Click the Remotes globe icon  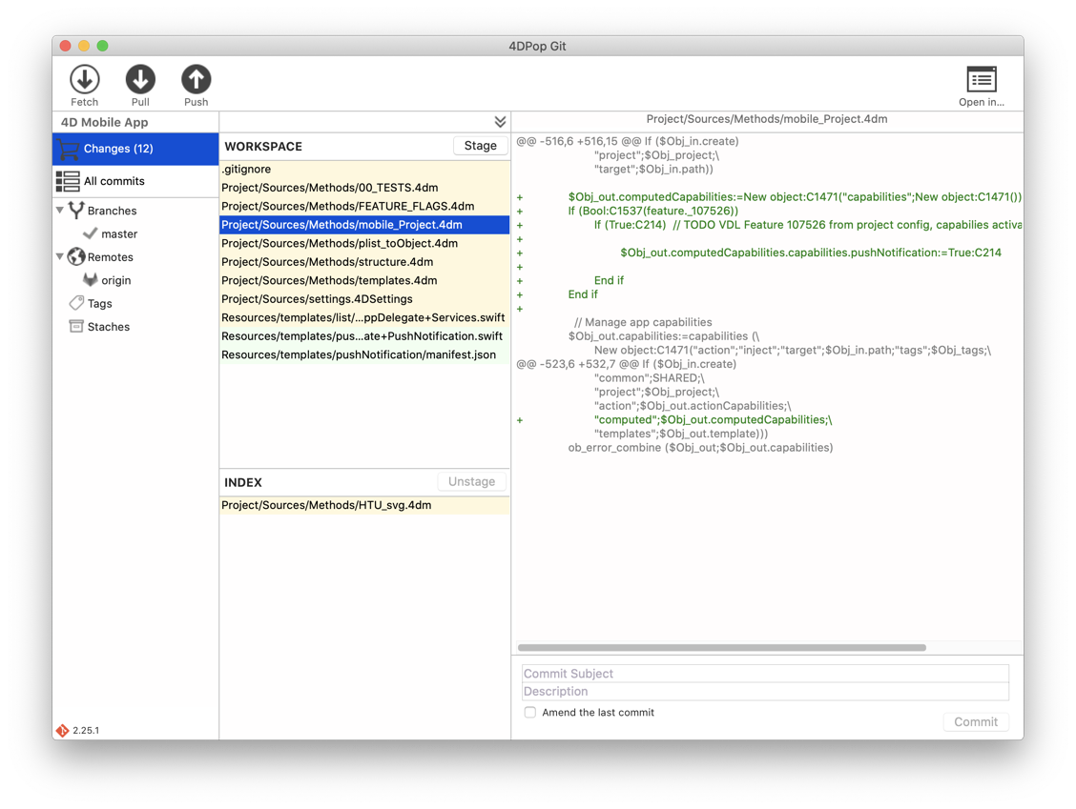[x=76, y=256]
